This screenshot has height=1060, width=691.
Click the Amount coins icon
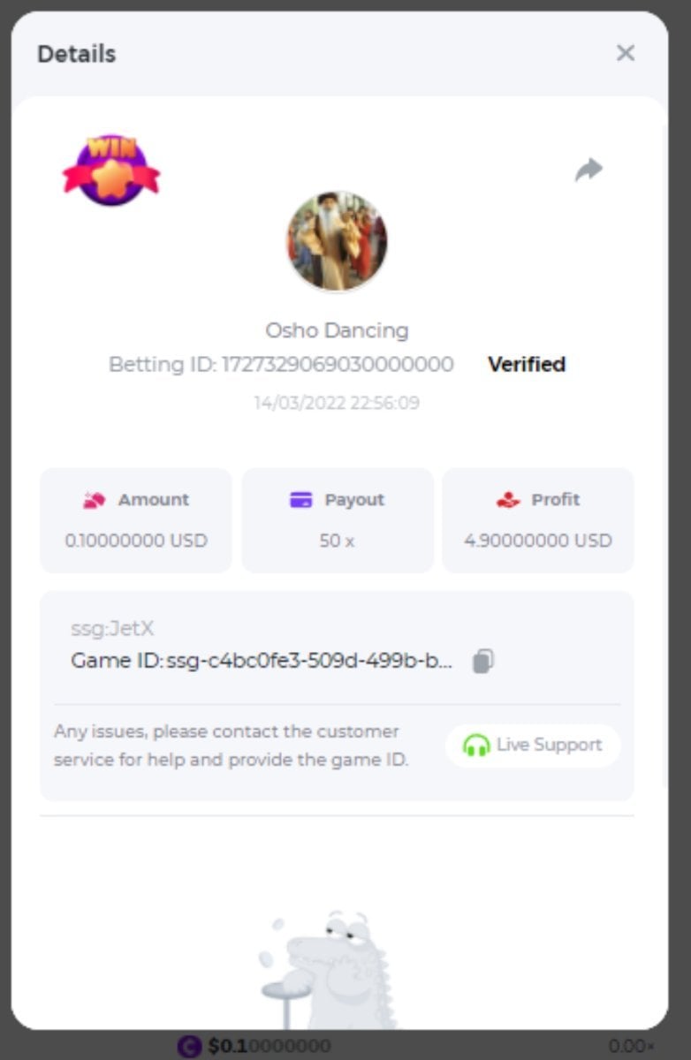(x=94, y=500)
